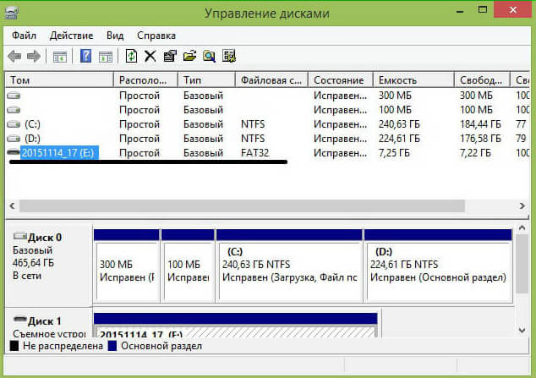
Task: Click the green Refresh toolbar icon
Action: 131,56
